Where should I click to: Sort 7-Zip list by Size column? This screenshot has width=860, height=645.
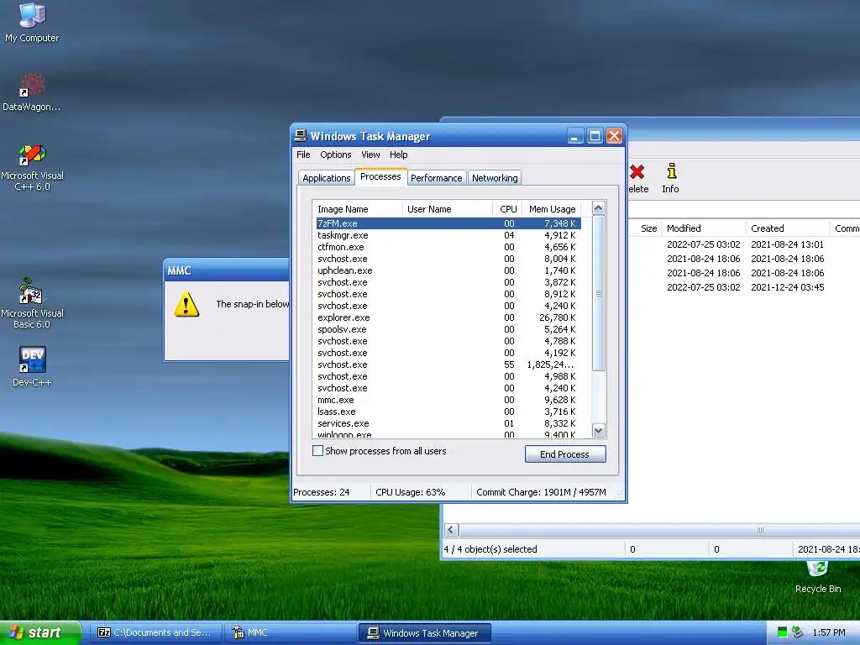click(x=645, y=228)
